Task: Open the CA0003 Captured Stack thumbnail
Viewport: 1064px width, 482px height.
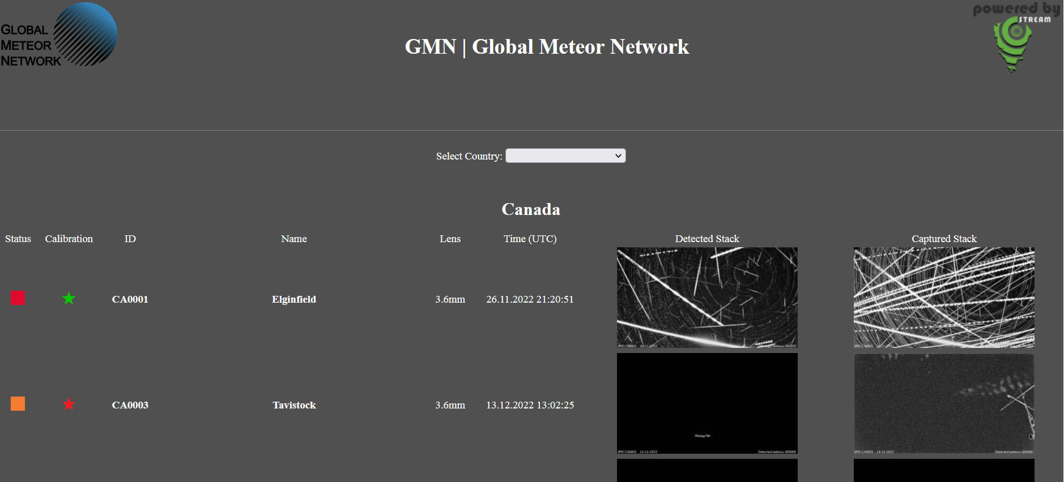Action: pos(944,403)
